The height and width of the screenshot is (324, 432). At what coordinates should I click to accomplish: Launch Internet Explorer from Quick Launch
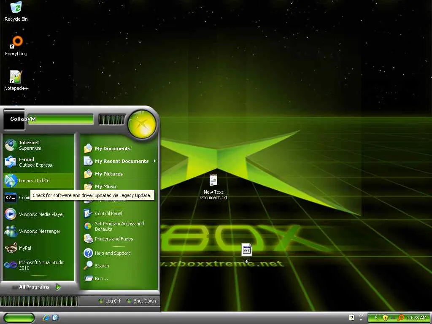point(46,318)
